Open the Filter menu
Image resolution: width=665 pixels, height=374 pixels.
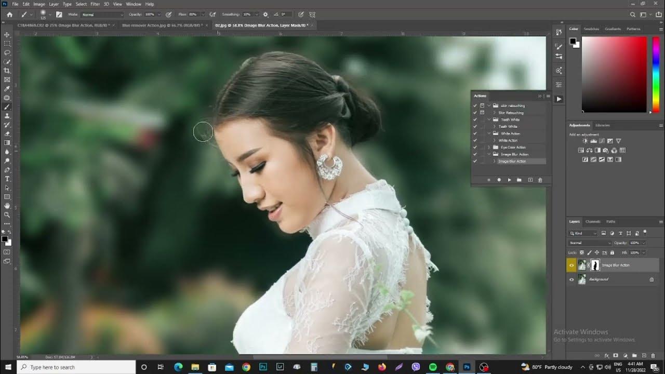point(95,4)
